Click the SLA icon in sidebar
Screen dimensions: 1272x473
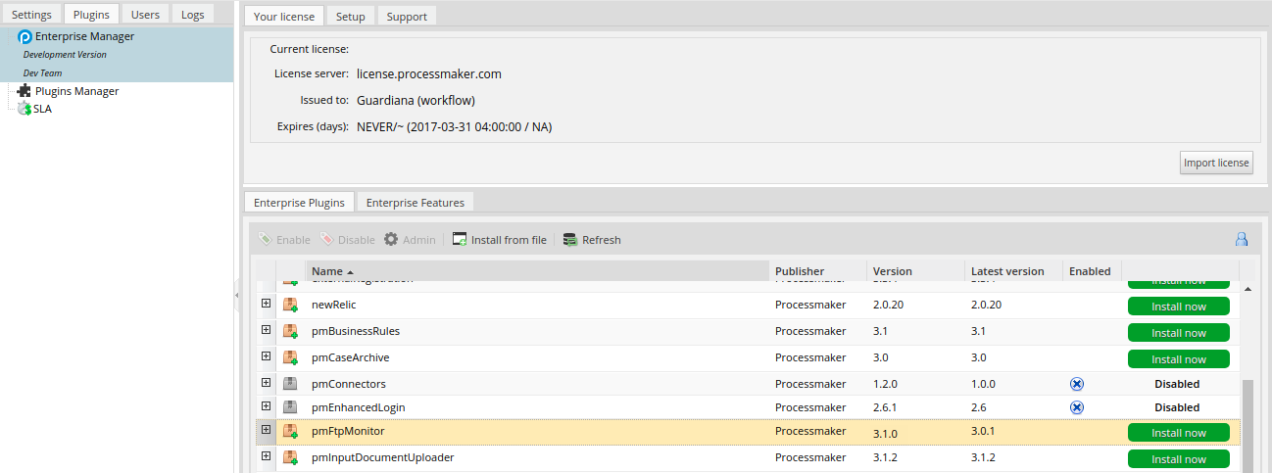click(24, 109)
